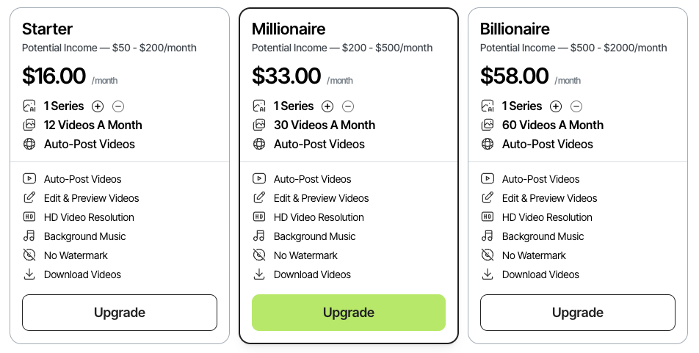Click the $58.00 Billionaire price
Image resolution: width=699 pixels, height=353 pixels.
click(514, 76)
